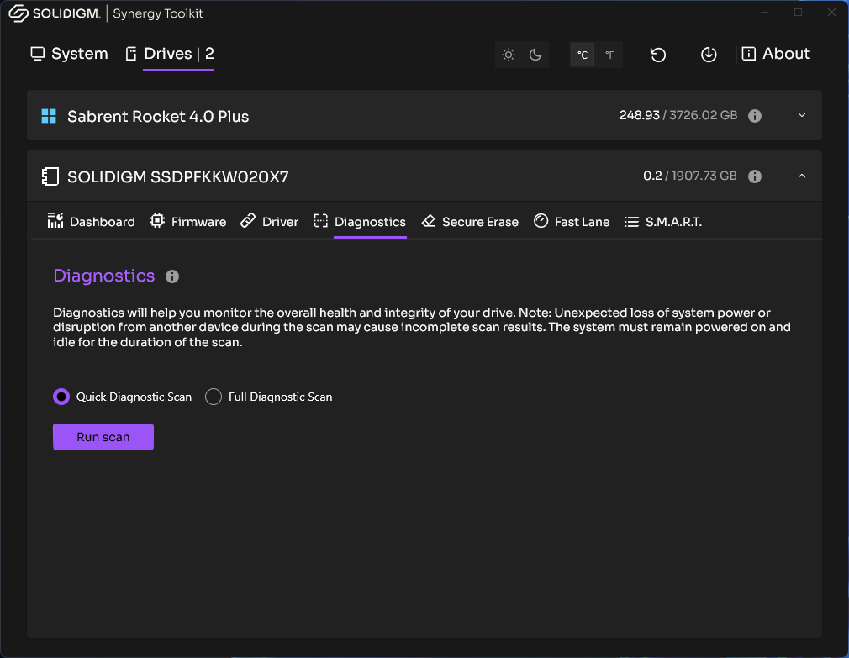The image size is (849, 658).
Task: Switch to dark theme moon icon
Action: coord(535,55)
